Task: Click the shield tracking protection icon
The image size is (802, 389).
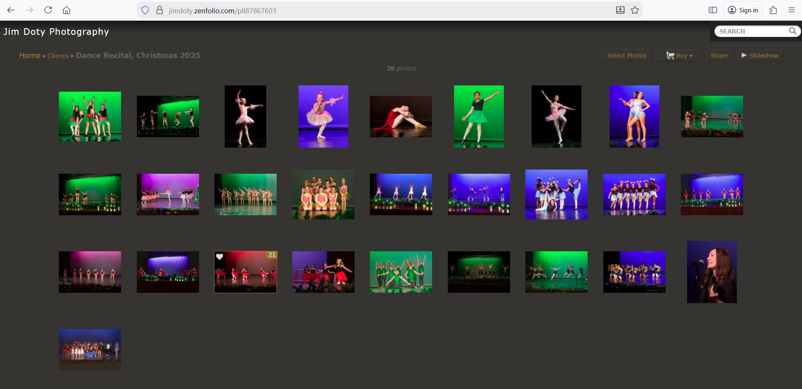Action: 145,10
